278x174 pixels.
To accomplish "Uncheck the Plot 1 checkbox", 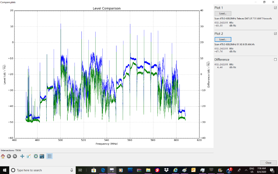I will click(275, 8).
